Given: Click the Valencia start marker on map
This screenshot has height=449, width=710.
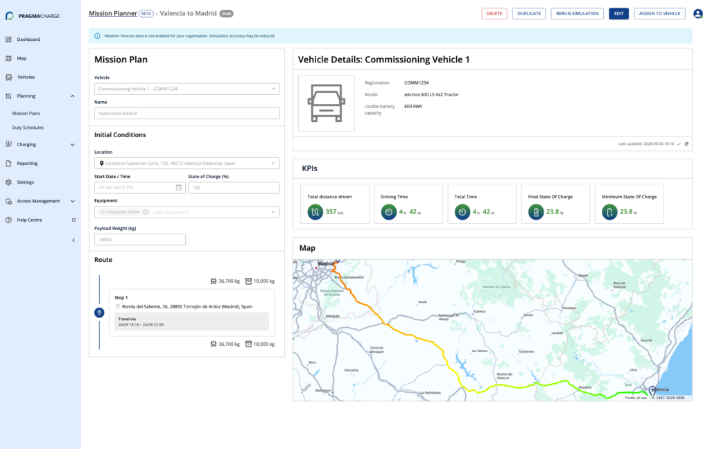Looking at the screenshot, I should (652, 389).
